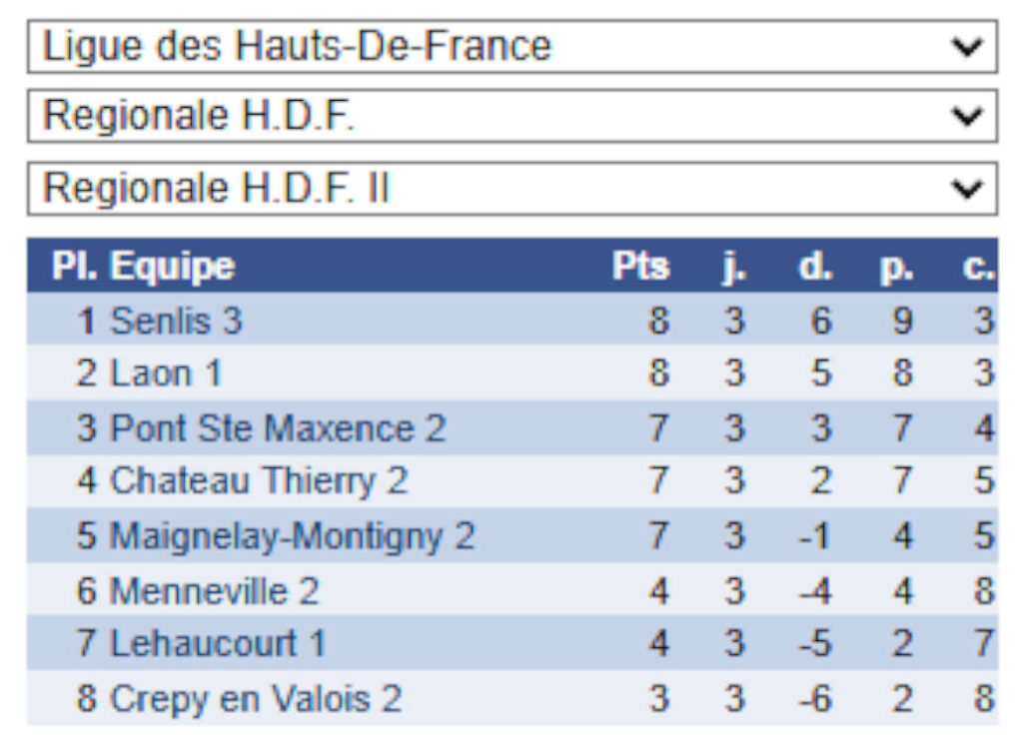1023x741 pixels.
Task: Open Pont Ste Maxence 2 team
Action: [278, 428]
